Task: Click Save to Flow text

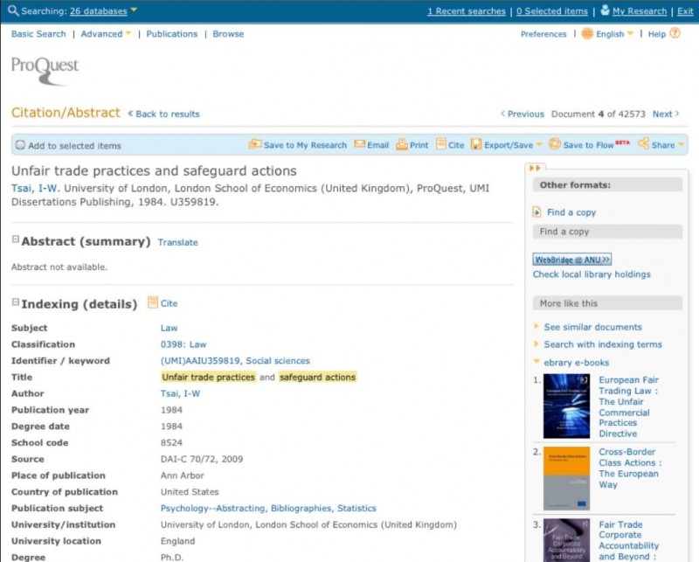Action: 588,145
